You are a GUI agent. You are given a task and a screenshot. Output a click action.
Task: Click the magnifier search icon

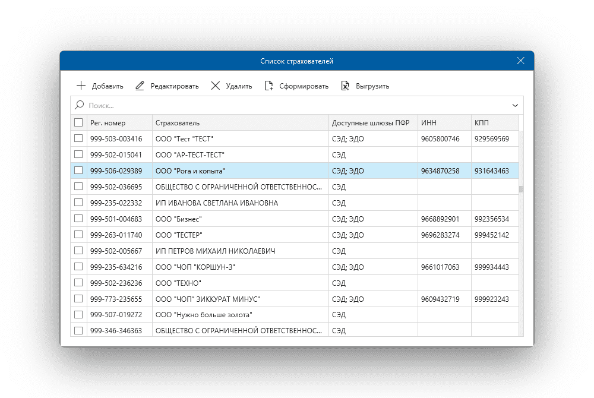79,105
